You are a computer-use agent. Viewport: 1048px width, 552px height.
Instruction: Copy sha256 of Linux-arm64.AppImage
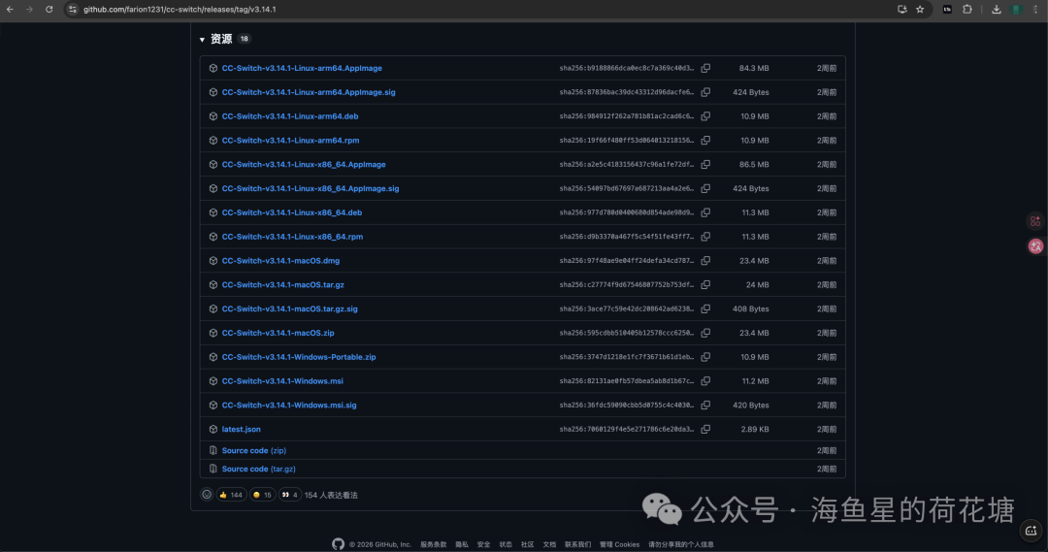pos(705,68)
